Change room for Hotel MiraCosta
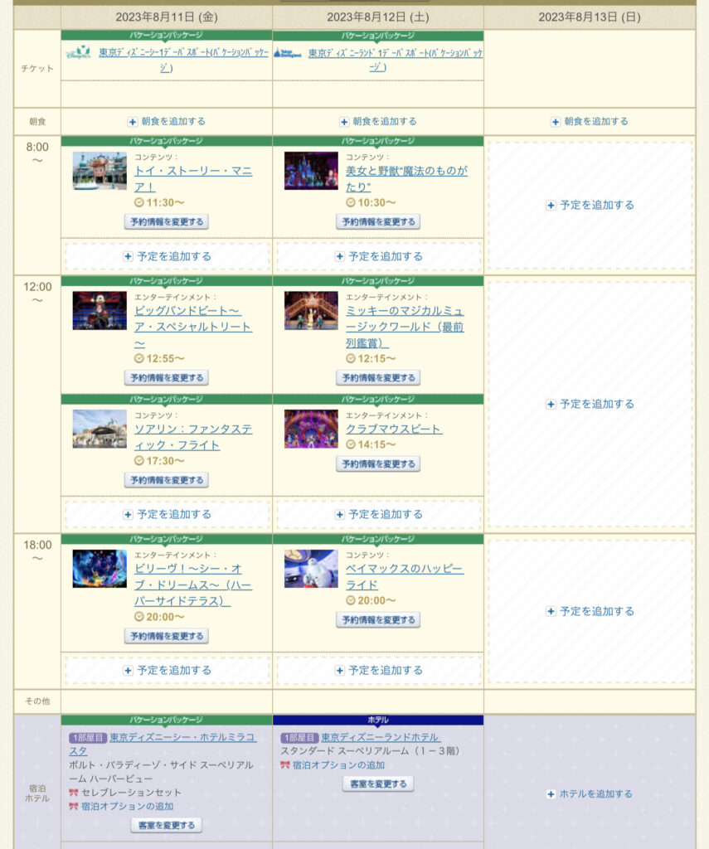 167,825
